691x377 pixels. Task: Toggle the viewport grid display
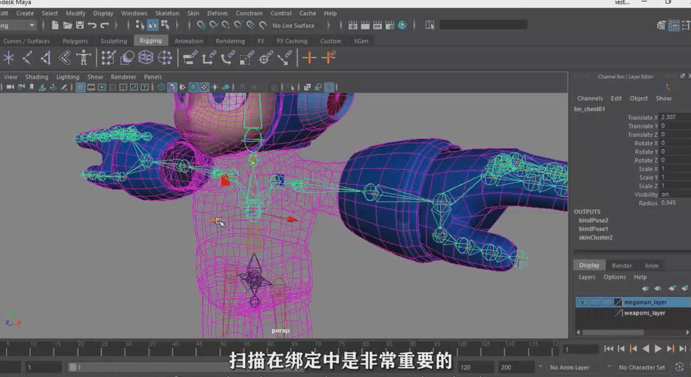[80, 87]
